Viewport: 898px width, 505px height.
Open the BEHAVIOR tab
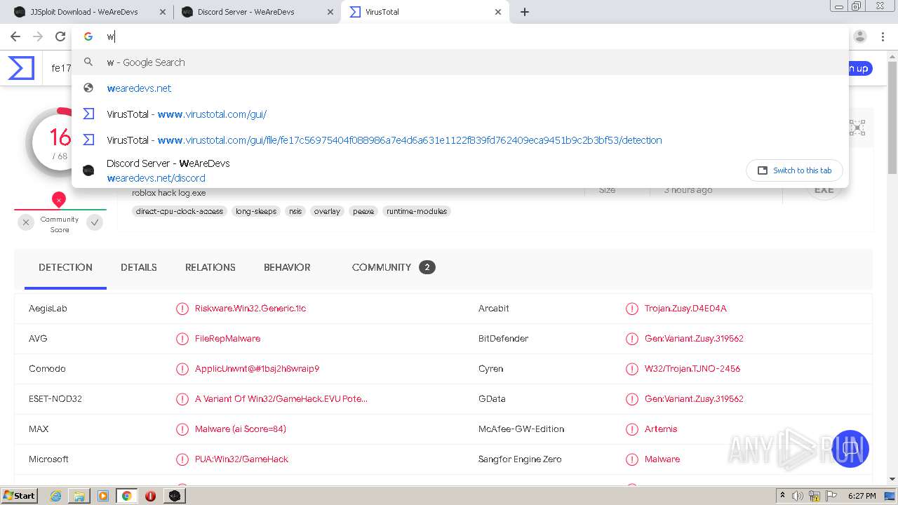tap(287, 267)
